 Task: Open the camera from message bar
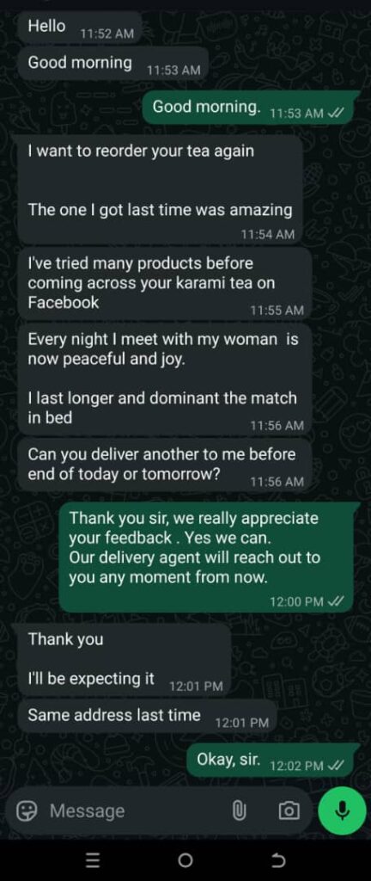click(x=289, y=810)
